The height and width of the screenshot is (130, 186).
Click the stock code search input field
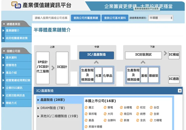51,18
